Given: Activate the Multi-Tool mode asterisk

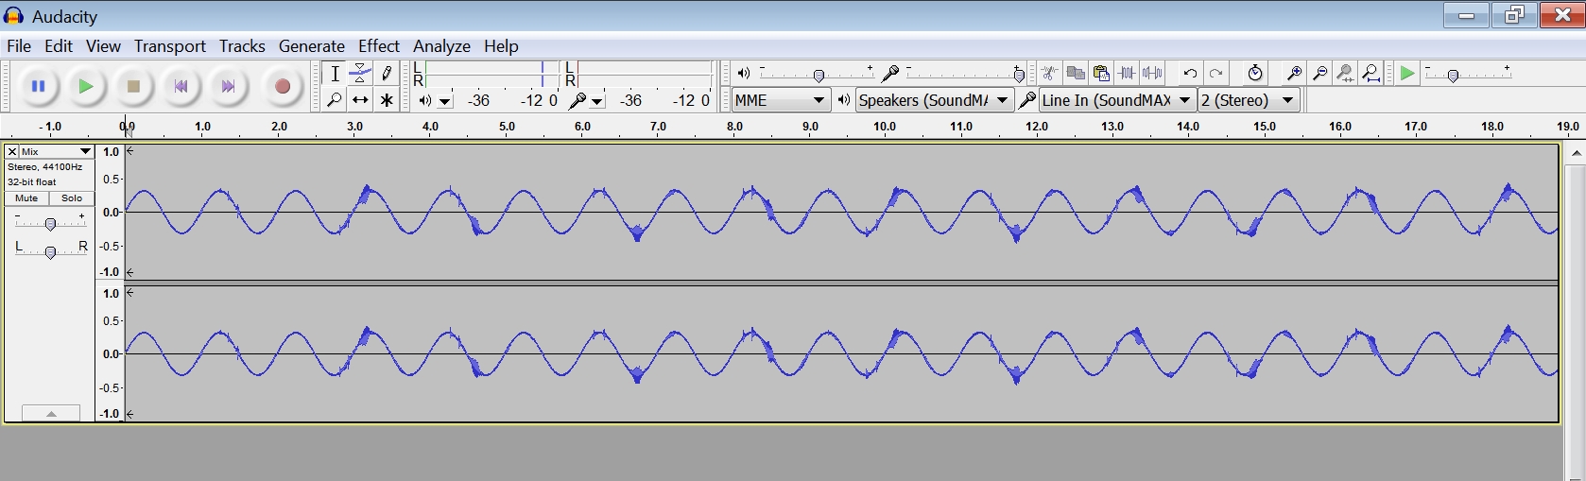Looking at the screenshot, I should pos(387,100).
